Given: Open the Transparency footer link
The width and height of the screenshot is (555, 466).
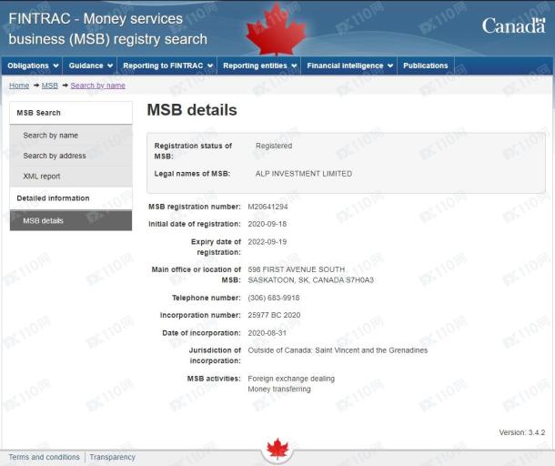Looking at the screenshot, I should [112, 457].
